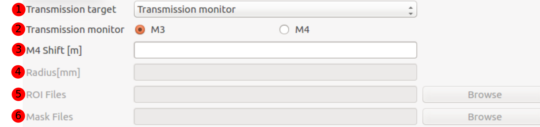Select the M3 transmission monitor option
Screen dimensions: 540x127
pyautogui.click(x=140, y=30)
